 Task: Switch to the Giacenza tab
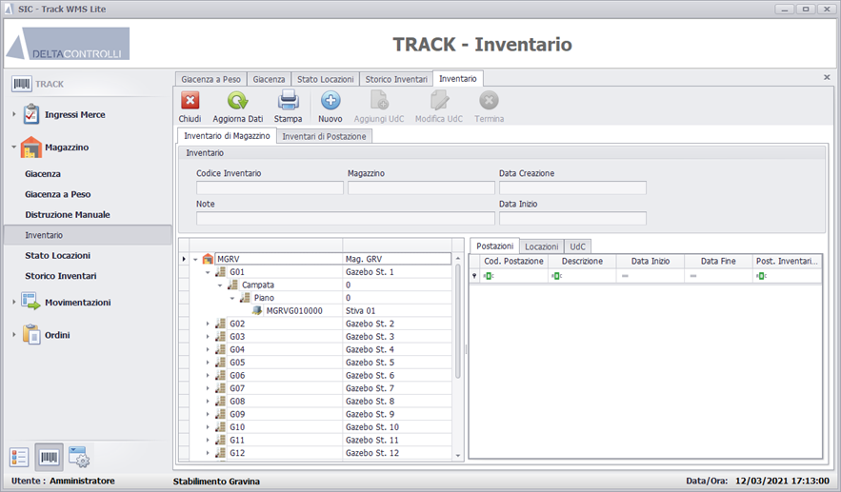point(269,79)
